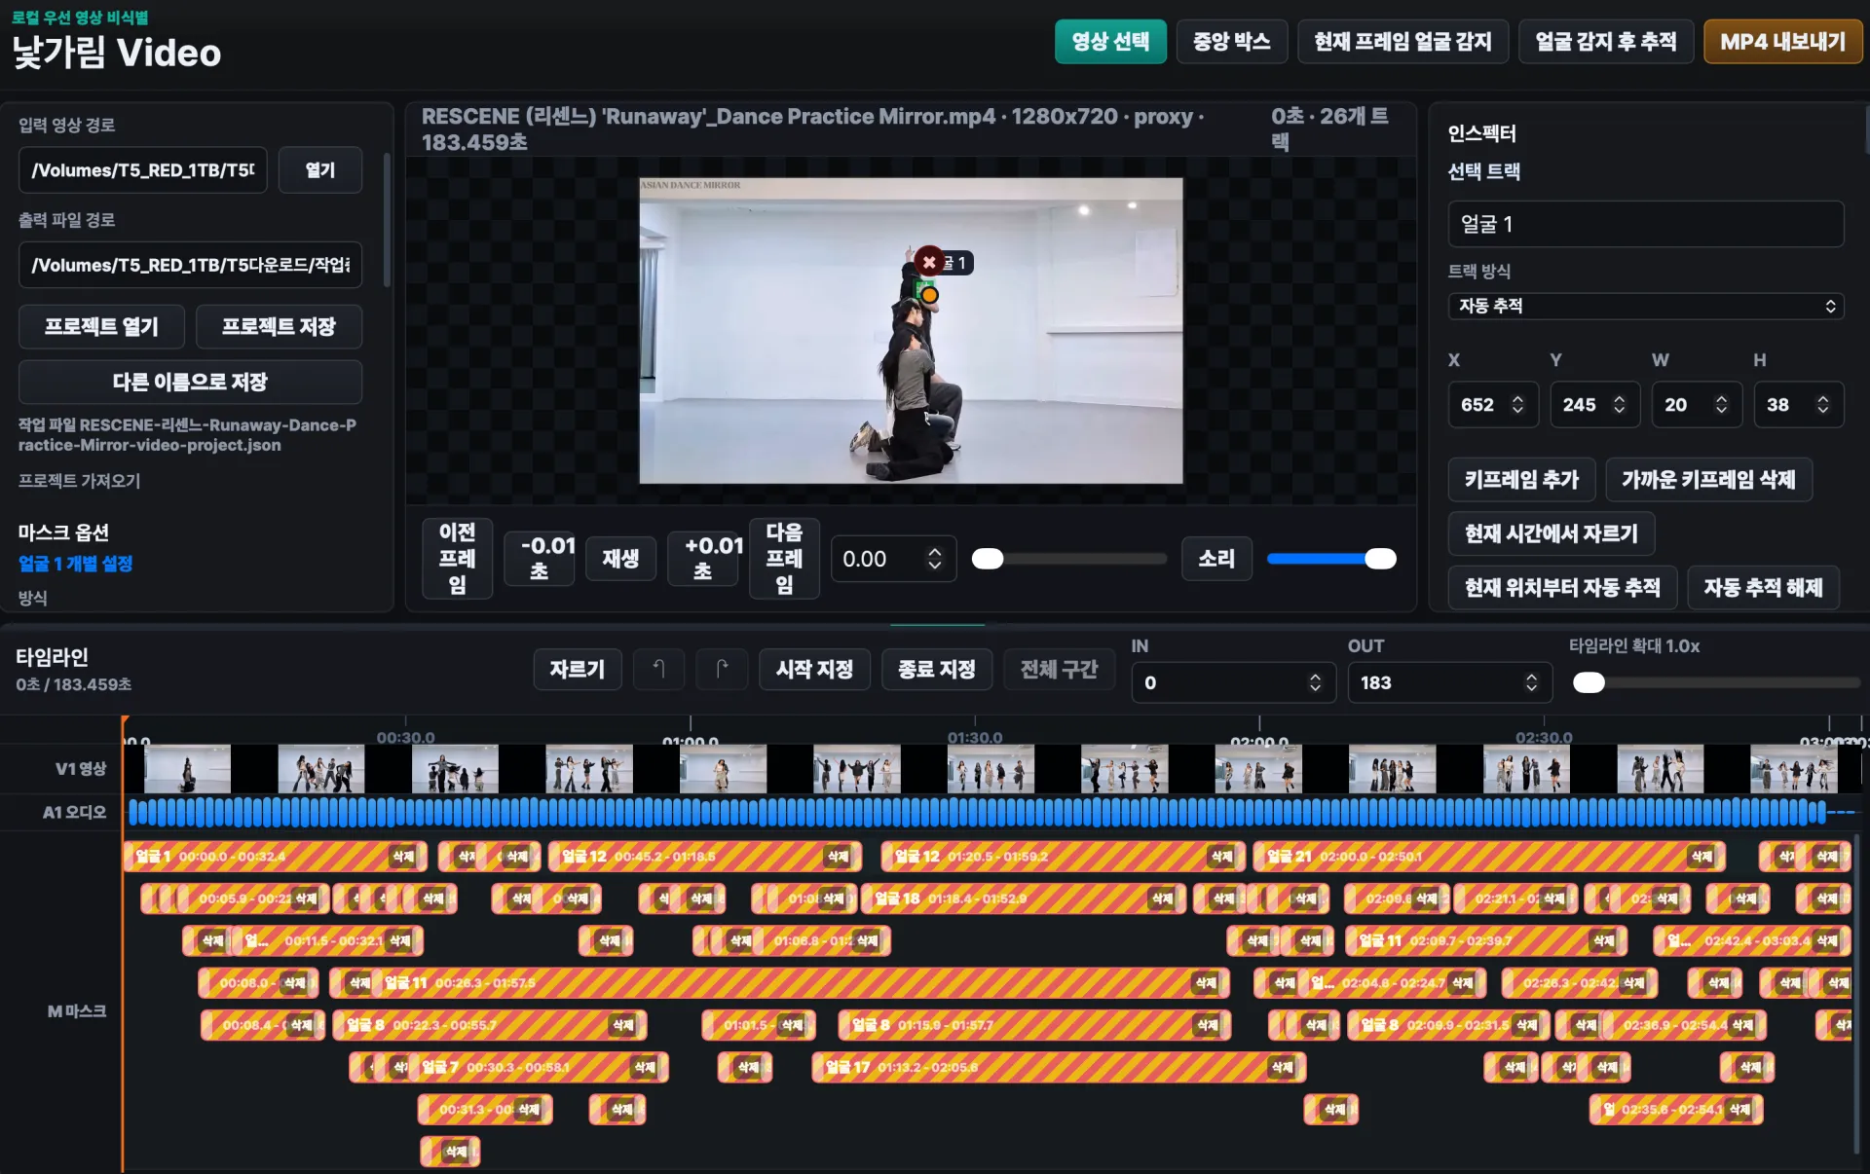This screenshot has height=1174, width=1870.
Task: Delete the 얼굴 8 02:09.9-02:31.5 clip
Action: coord(1526,1025)
